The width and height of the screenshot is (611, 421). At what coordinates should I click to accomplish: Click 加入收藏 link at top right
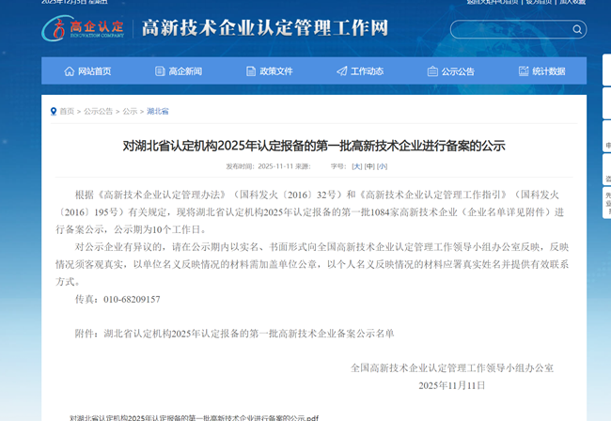[569, 3]
